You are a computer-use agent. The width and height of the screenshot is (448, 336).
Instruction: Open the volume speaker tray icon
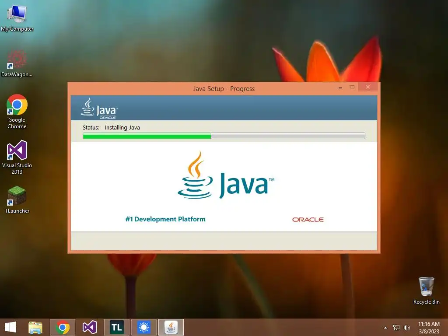click(x=407, y=328)
